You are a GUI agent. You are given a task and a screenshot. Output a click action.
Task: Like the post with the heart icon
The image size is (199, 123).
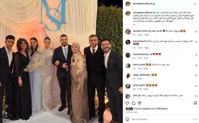(x=127, y=103)
